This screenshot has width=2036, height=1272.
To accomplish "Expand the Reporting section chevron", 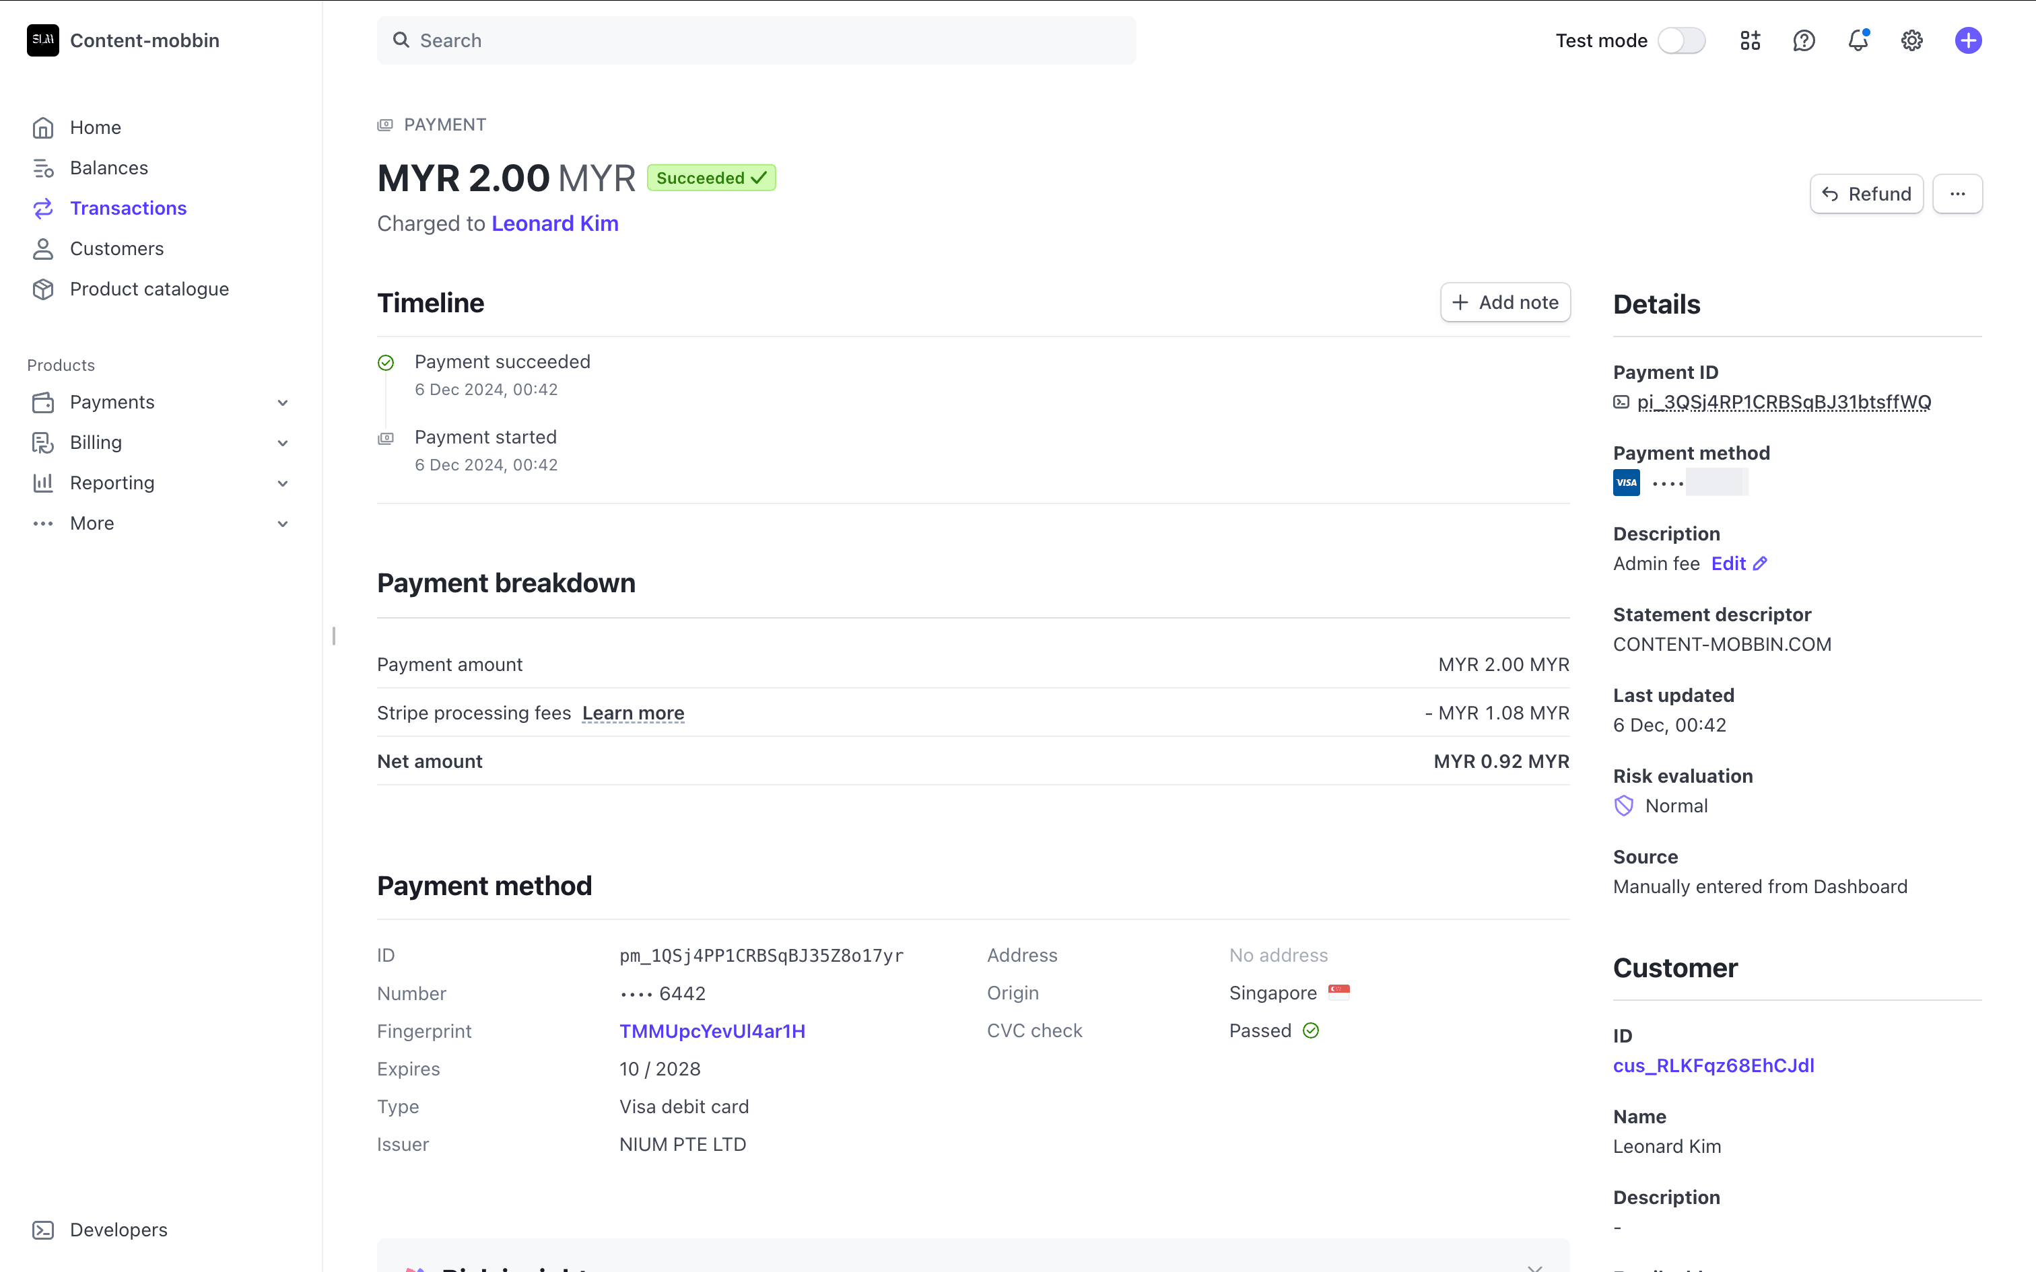I will pos(283,484).
